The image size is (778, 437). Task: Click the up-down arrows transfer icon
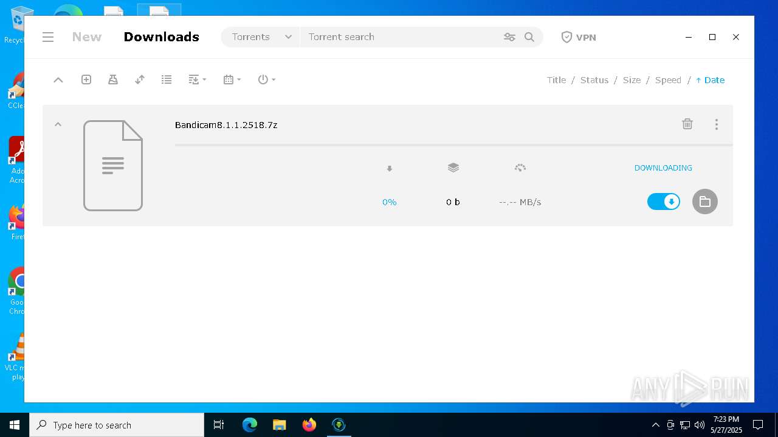[x=140, y=80]
